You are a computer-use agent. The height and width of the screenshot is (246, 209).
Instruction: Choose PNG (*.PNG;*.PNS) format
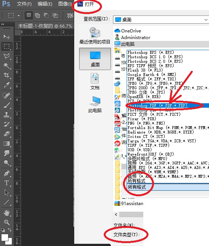168,123
